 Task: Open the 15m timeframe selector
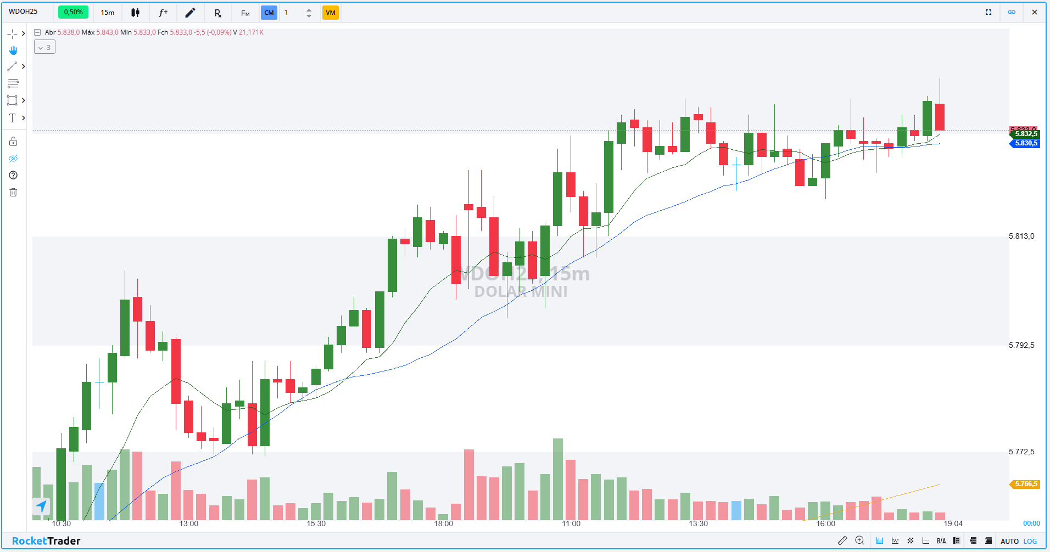point(108,13)
